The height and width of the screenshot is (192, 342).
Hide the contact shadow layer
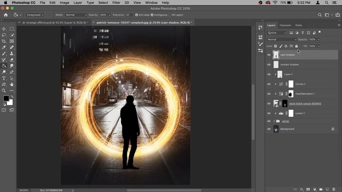pyautogui.click(x=269, y=65)
